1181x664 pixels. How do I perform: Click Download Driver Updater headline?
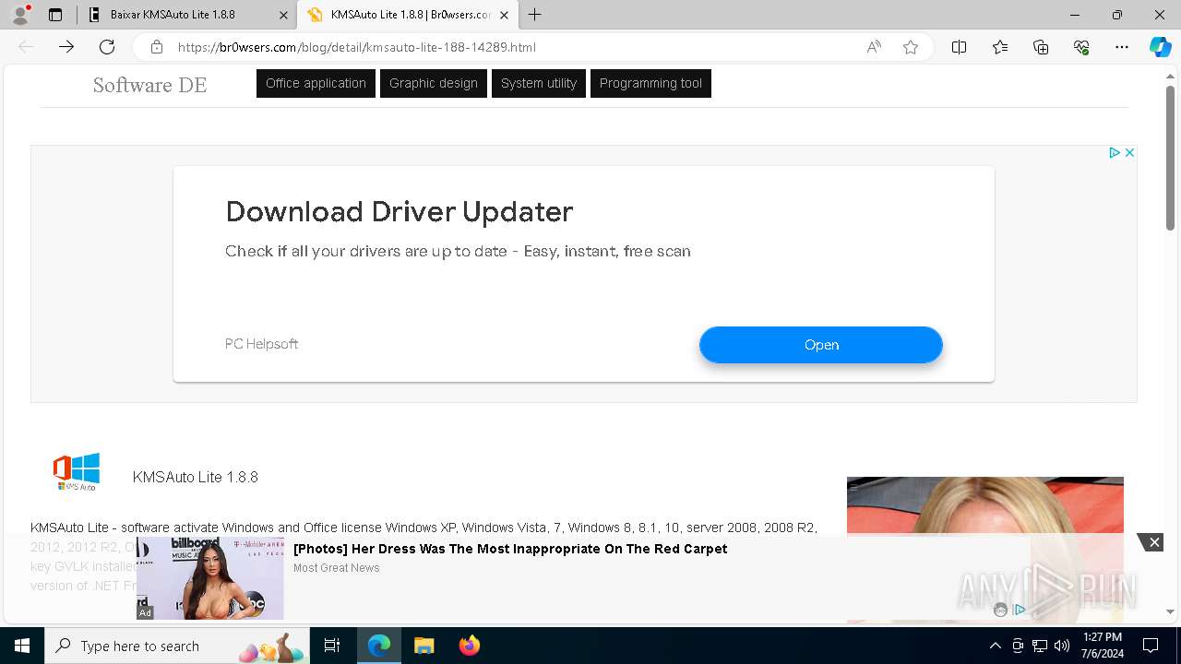point(400,211)
